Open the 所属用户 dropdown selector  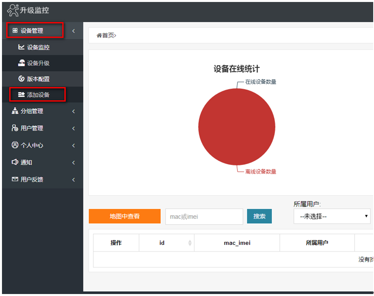pos(332,216)
